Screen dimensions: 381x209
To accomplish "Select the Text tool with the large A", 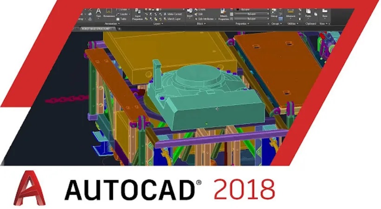I will click(x=99, y=13).
